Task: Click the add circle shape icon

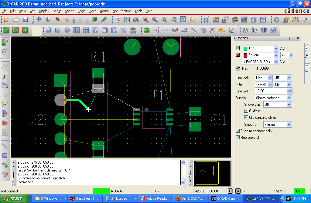Action: (67, 30)
